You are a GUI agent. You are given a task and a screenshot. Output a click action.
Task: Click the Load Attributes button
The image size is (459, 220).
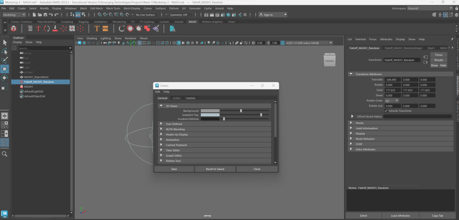click(x=401, y=216)
